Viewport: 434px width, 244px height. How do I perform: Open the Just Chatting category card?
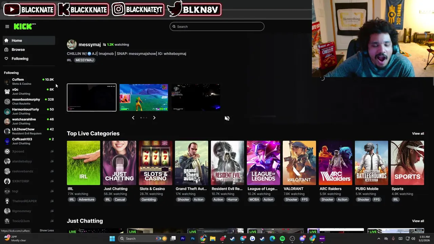[x=119, y=163]
